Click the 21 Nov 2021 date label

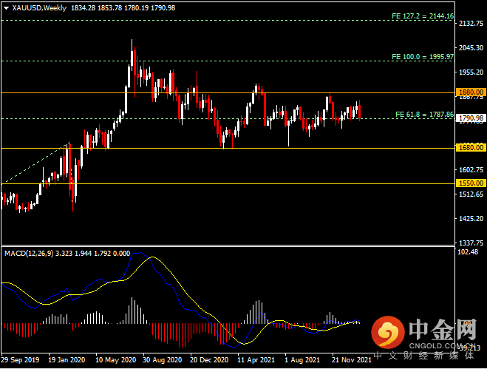pyautogui.click(x=352, y=360)
